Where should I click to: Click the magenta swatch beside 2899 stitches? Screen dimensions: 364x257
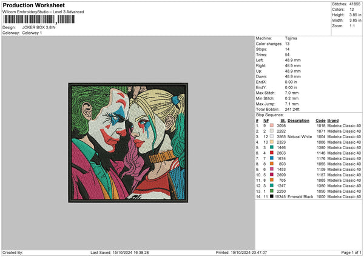tap(272, 175)
